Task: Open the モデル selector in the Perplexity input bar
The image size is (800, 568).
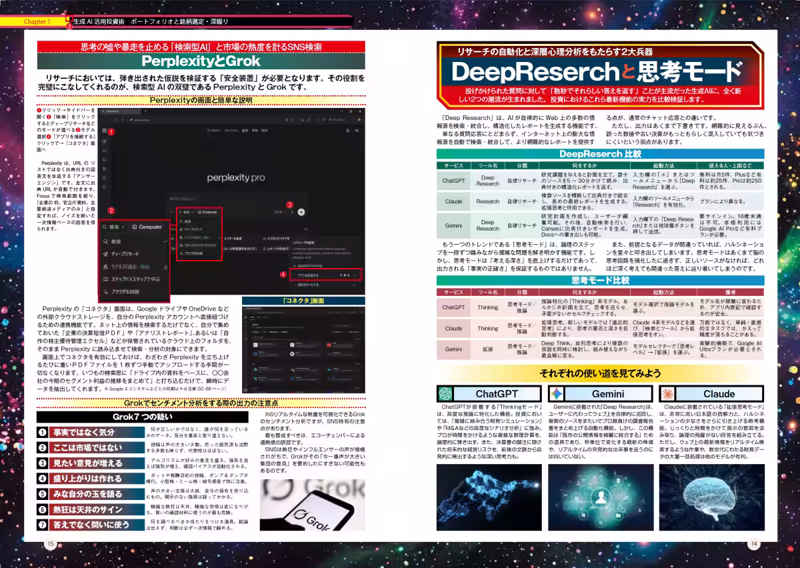Action: [x=281, y=212]
